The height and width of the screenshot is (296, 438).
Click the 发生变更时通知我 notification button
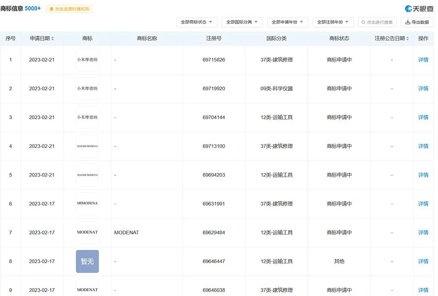pyautogui.click(x=70, y=9)
